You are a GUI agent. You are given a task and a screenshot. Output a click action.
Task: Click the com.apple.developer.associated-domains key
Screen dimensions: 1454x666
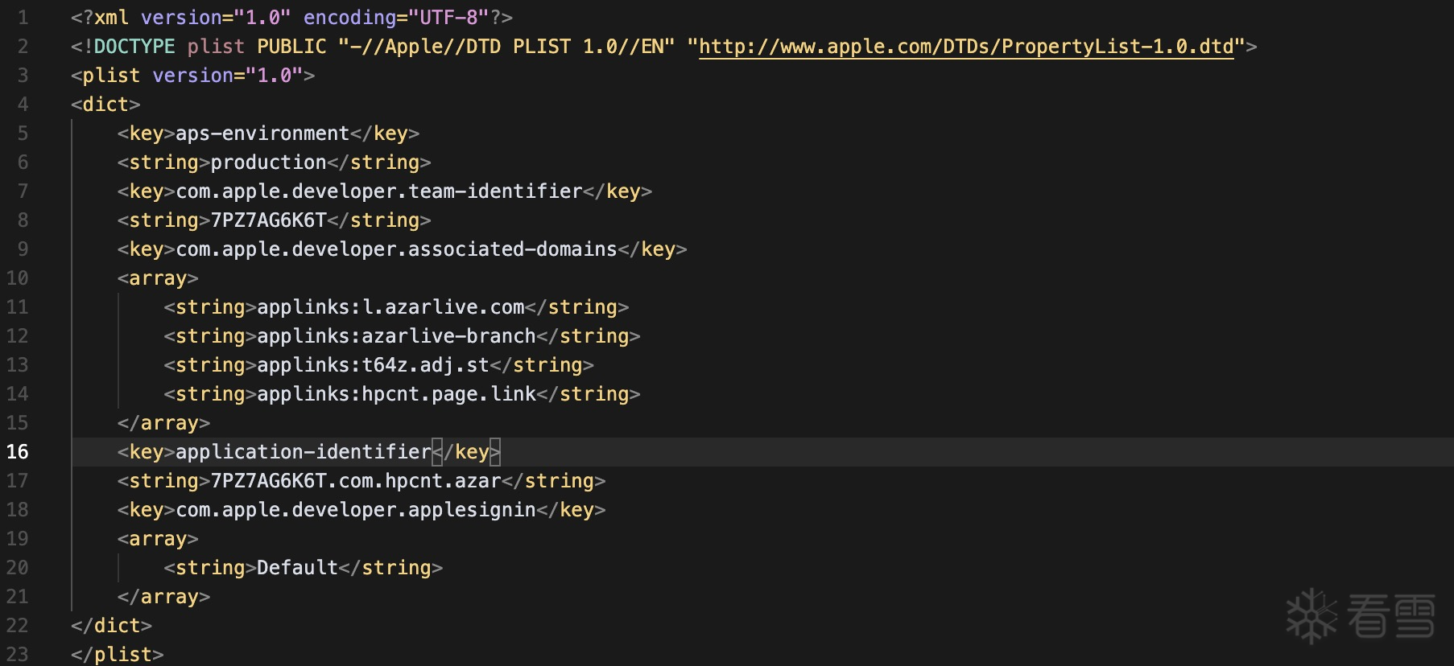tap(396, 249)
